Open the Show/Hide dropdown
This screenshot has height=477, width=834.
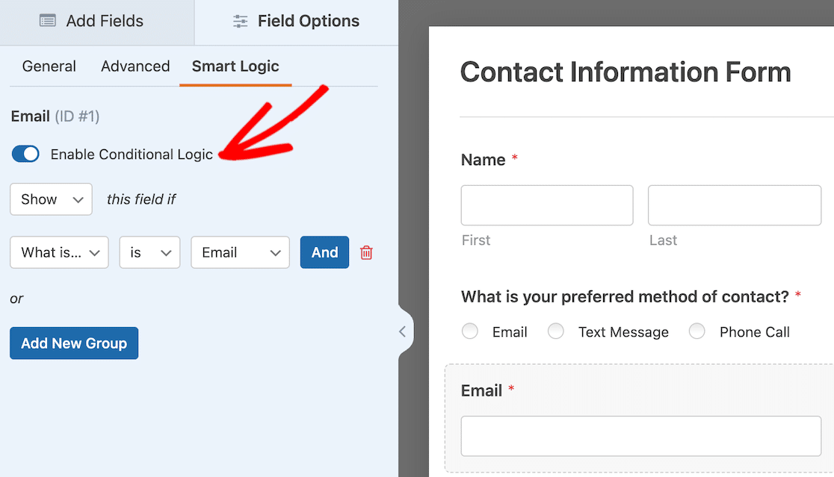pyautogui.click(x=51, y=199)
